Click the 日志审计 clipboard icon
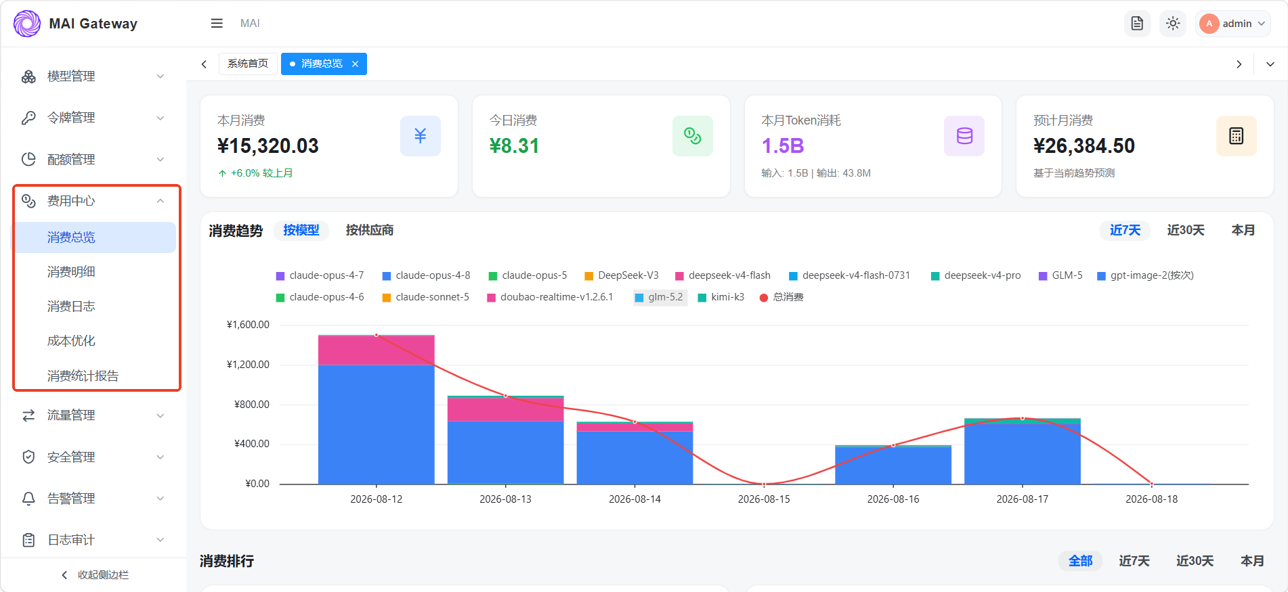The width and height of the screenshot is (1288, 592). coord(28,540)
